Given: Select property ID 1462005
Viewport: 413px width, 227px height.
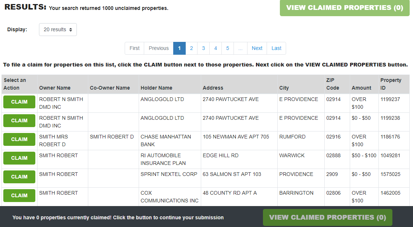Looking at the screenshot, I should pyautogui.click(x=390, y=193).
